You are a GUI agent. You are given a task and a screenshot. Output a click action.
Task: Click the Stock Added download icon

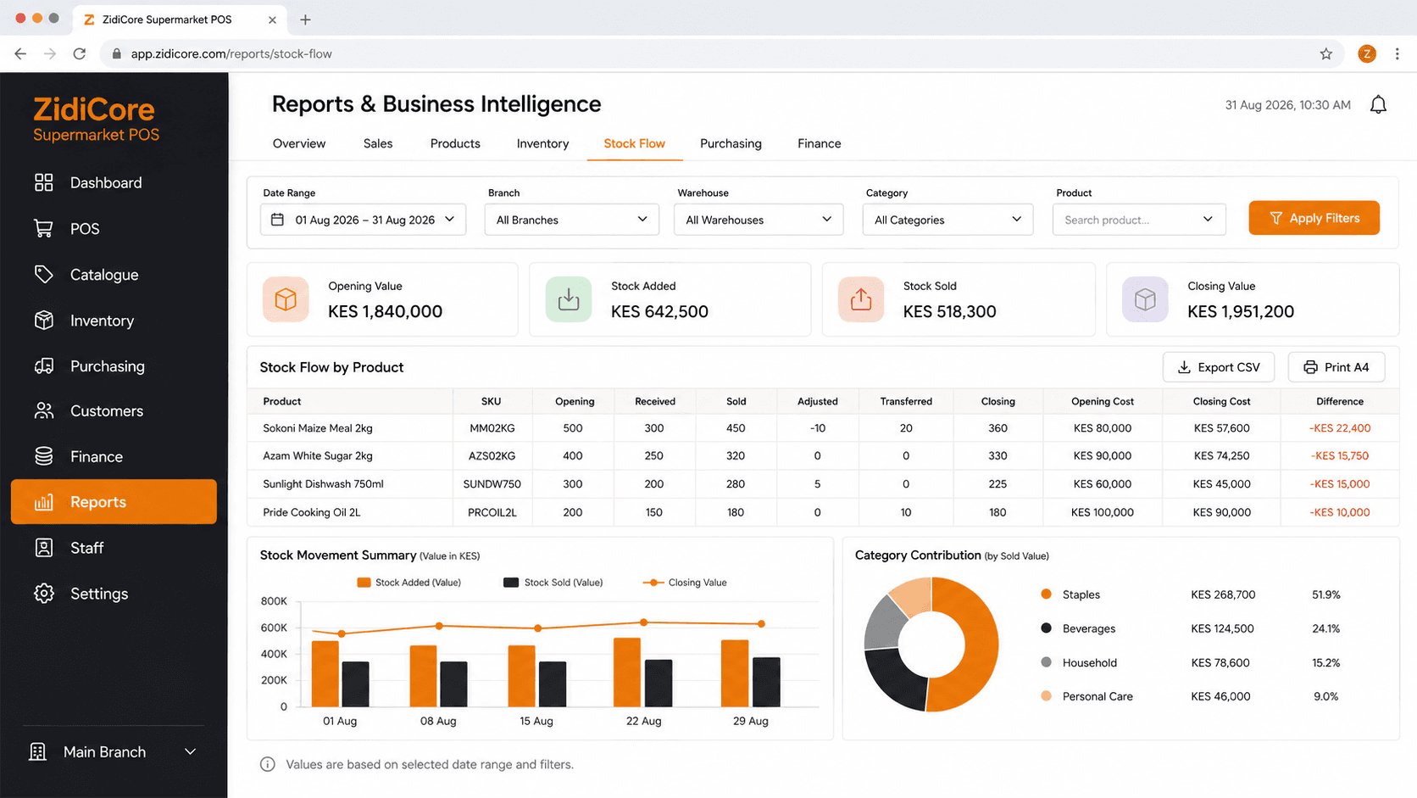(569, 299)
